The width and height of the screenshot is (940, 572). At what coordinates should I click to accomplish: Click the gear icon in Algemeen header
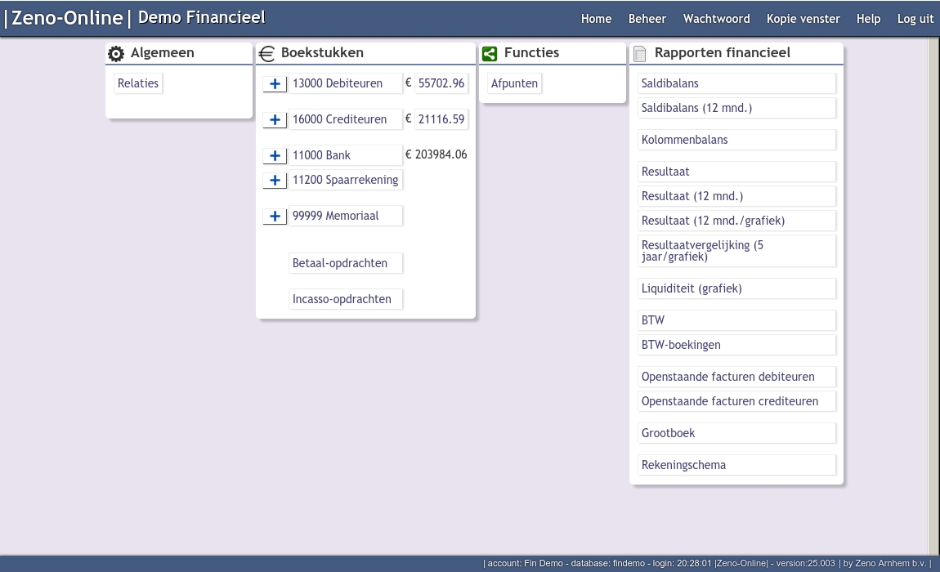pyautogui.click(x=116, y=54)
